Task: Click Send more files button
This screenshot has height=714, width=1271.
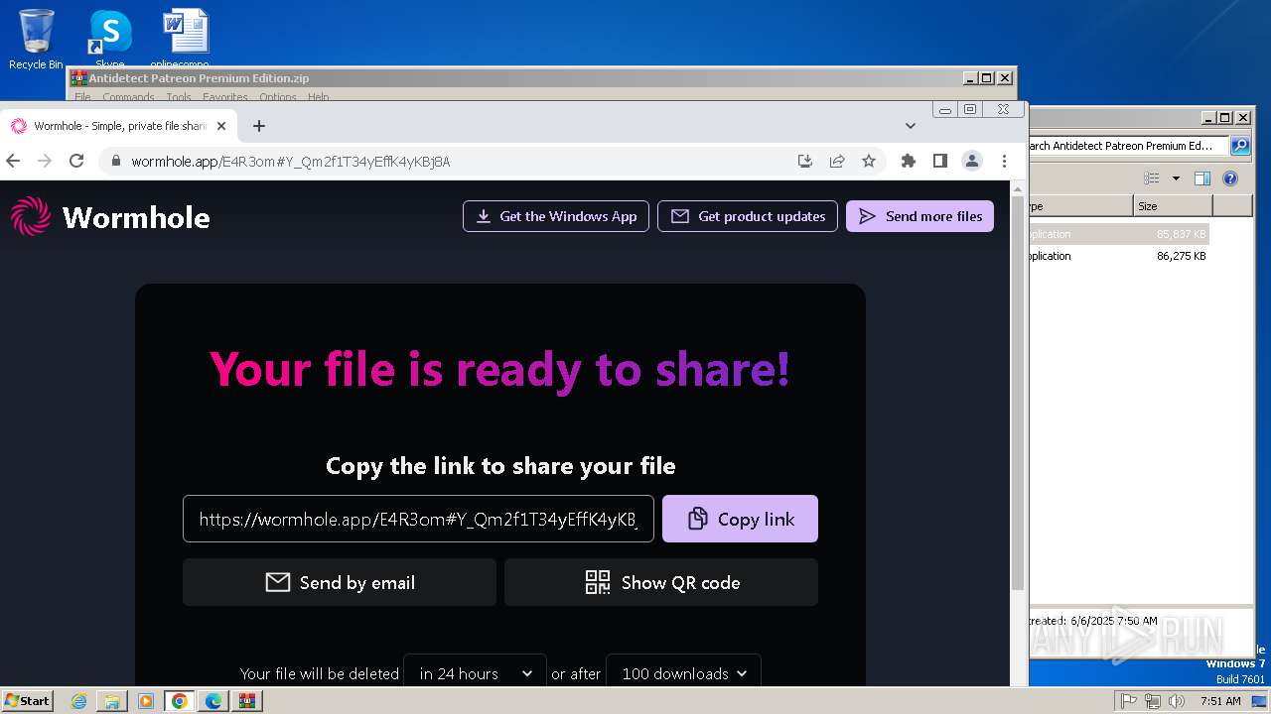Action: point(919,216)
